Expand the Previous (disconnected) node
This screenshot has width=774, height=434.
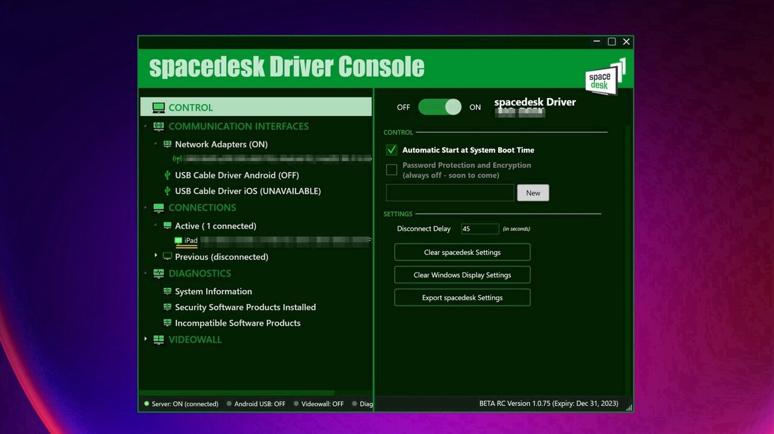(156, 256)
